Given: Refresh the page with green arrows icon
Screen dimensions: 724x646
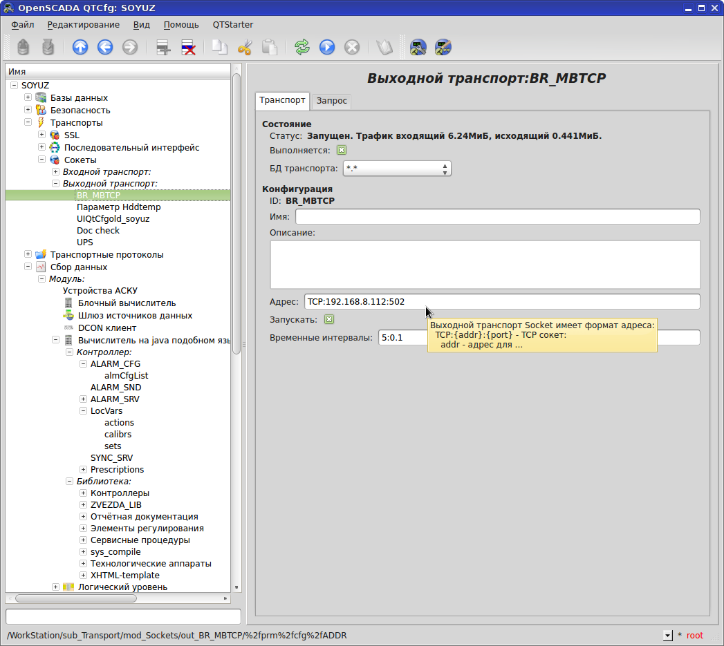Looking at the screenshot, I should [302, 47].
